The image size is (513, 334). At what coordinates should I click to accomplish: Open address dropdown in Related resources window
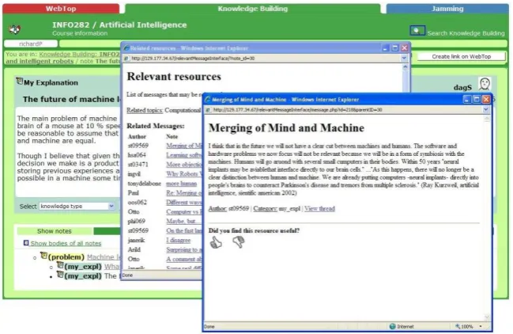[x=404, y=58]
